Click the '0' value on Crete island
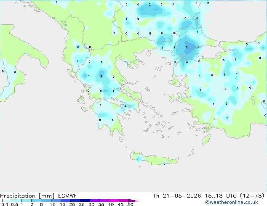Image resolution: width=267 pixels, height=206 pixels. coord(164,164)
